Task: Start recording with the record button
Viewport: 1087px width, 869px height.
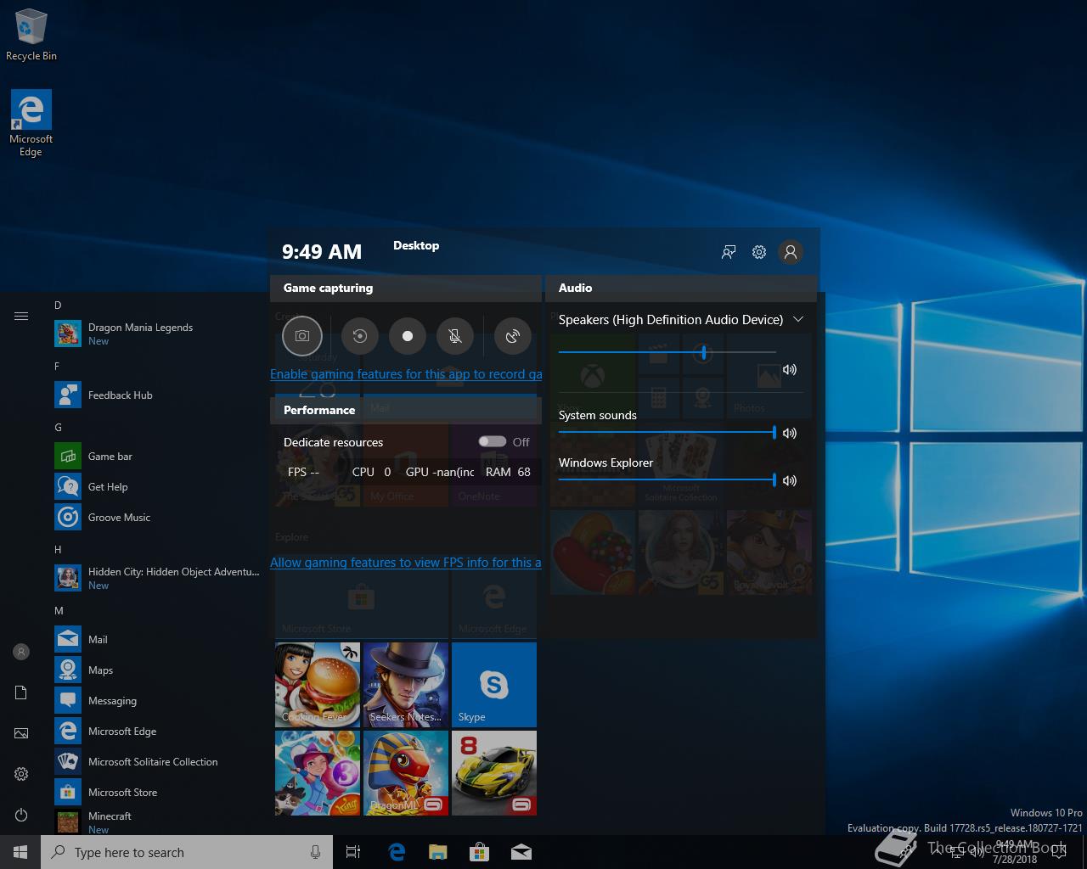Action: click(x=408, y=336)
